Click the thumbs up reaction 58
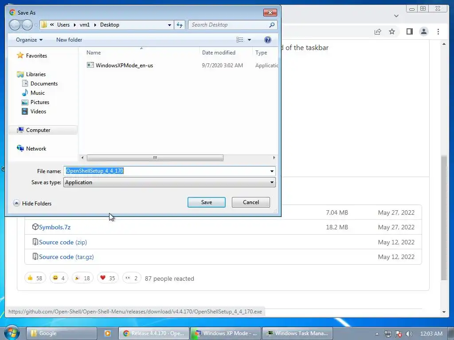Screen dimensions: 454x340 click(x=35, y=278)
